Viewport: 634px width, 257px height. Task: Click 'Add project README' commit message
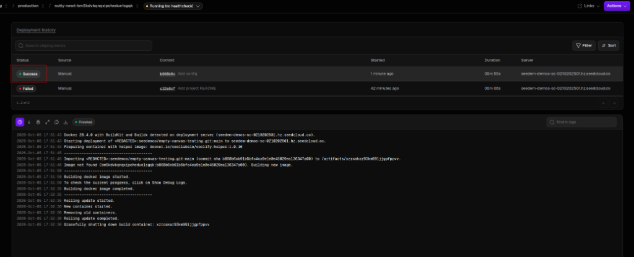pos(197,88)
